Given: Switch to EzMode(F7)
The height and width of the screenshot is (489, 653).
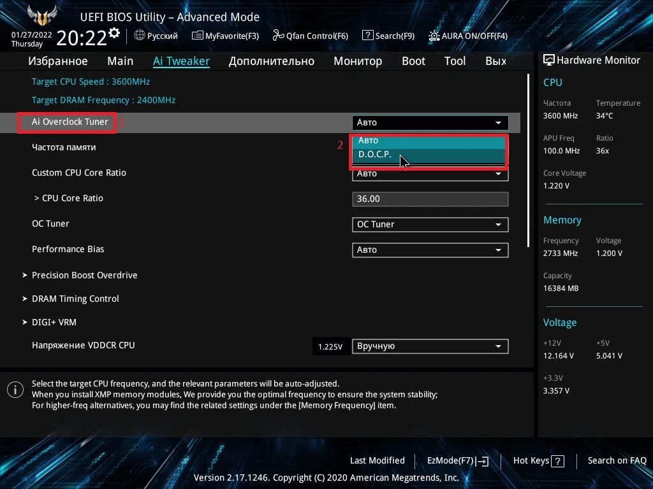Looking at the screenshot, I should pos(458,461).
